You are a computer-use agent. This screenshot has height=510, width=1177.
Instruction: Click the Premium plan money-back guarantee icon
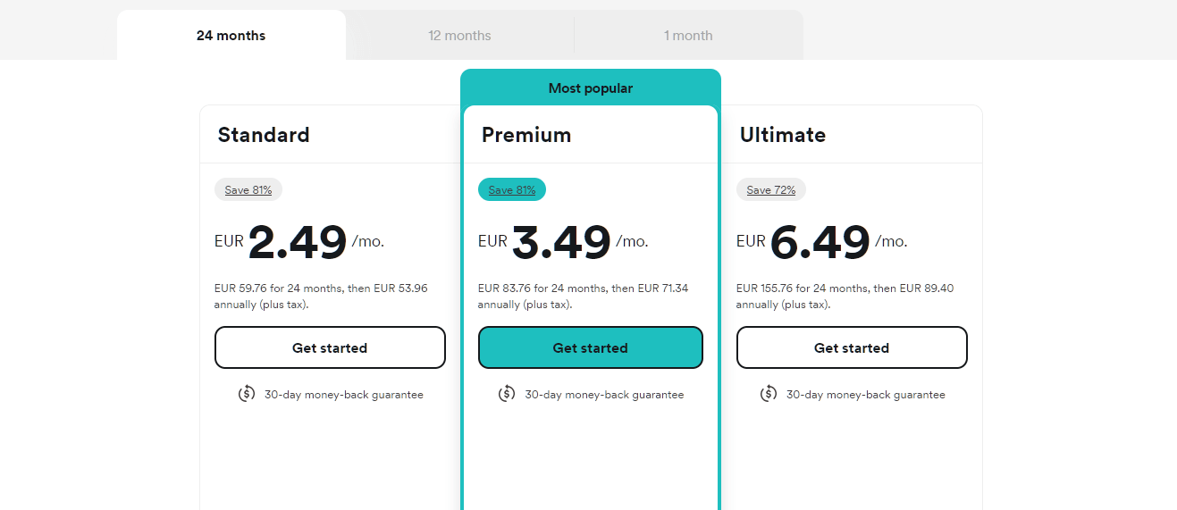[507, 394]
